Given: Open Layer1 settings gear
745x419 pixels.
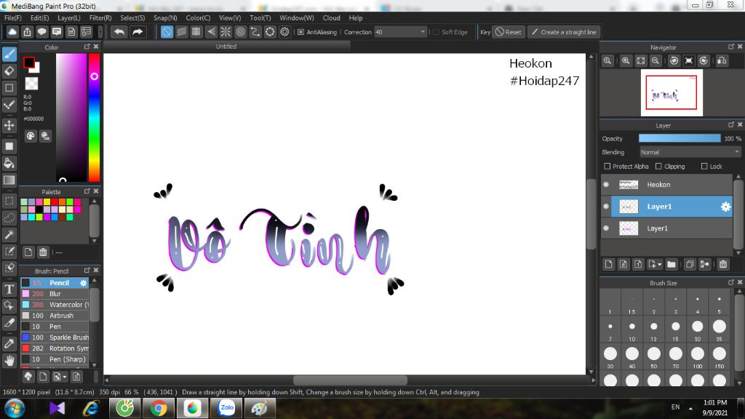Looking at the screenshot, I should [x=725, y=207].
